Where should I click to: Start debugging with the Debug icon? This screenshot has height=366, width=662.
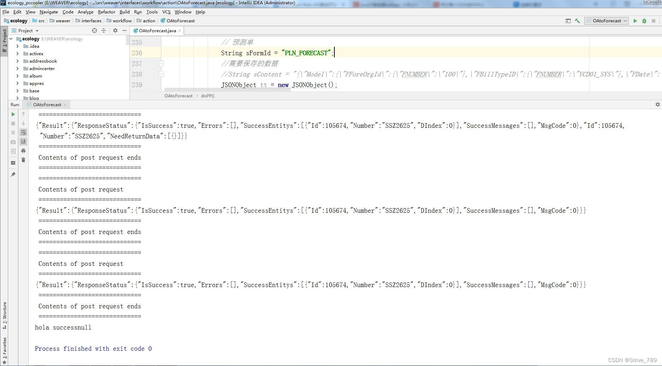[x=644, y=21]
